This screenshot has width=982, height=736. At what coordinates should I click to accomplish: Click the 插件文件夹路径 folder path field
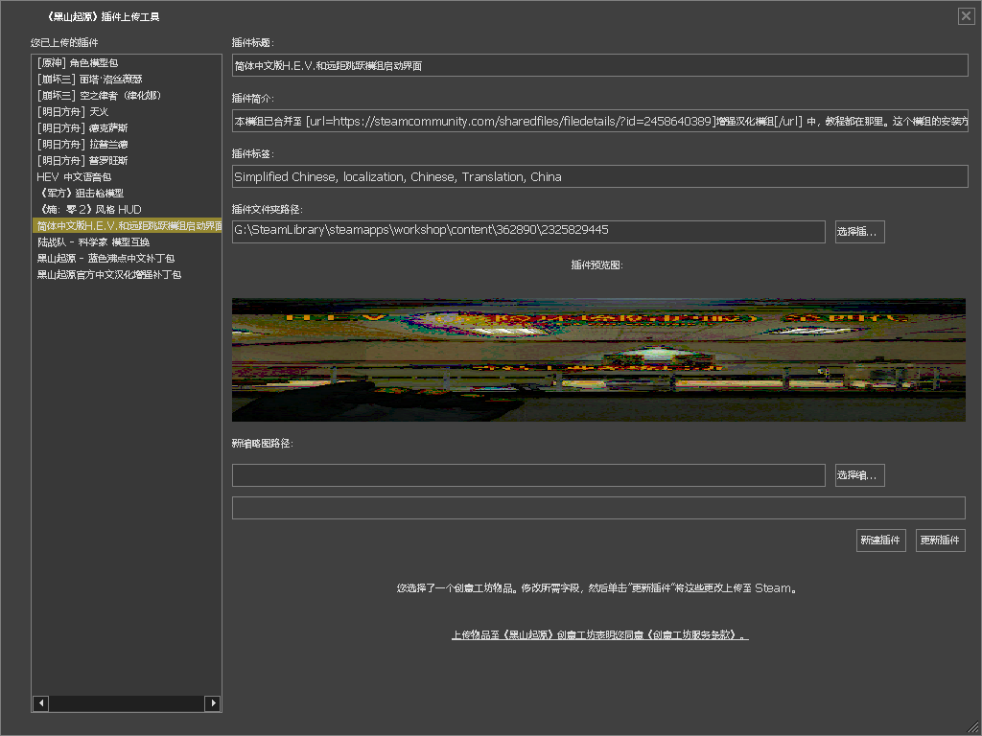[x=528, y=232]
